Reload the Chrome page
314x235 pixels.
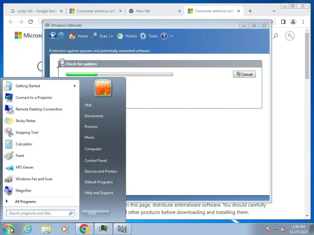[x=31, y=22]
